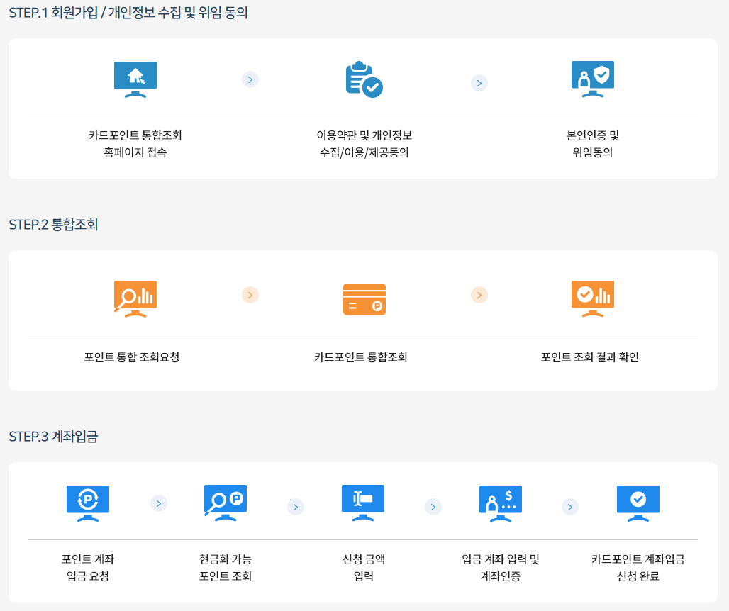The height and width of the screenshot is (611, 729).
Task: Click the 카드포인트 계좌입금 신청 완료 label
Action: (638, 569)
